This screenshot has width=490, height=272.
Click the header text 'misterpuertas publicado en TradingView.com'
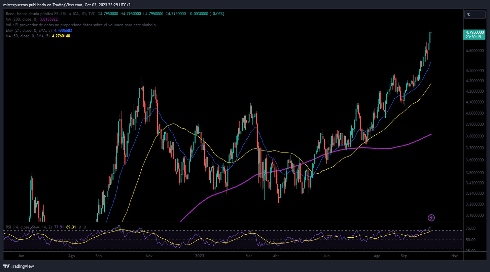[x=43, y=5]
